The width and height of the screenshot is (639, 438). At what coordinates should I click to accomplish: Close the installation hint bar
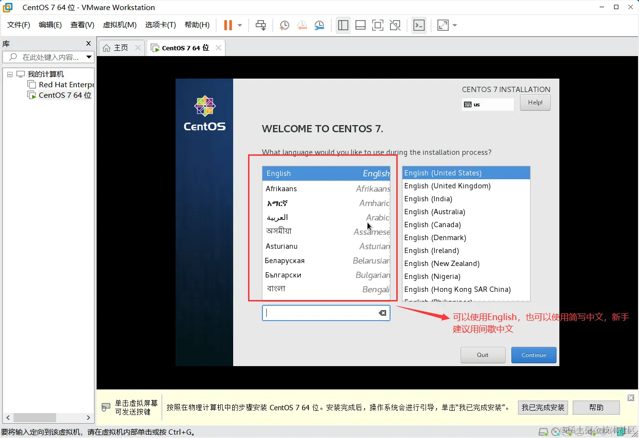[631, 398]
